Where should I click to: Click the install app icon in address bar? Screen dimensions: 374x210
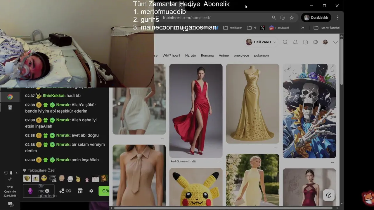tap(283, 17)
